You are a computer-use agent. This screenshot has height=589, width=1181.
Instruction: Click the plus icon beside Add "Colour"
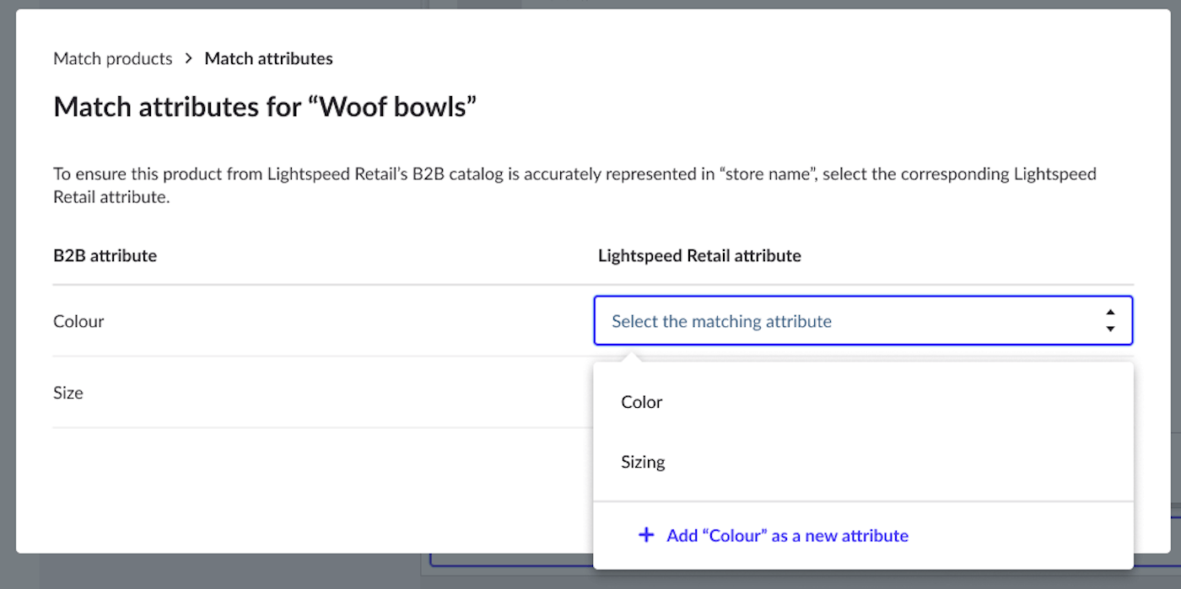[x=646, y=535]
